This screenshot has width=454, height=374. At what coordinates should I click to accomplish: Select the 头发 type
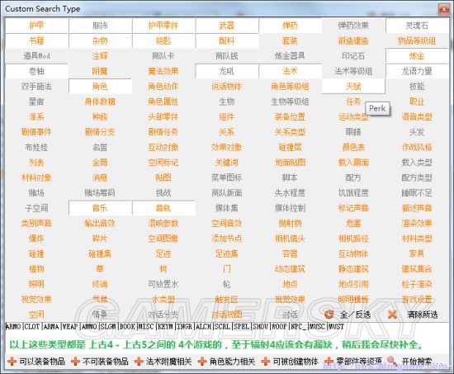coord(417,132)
